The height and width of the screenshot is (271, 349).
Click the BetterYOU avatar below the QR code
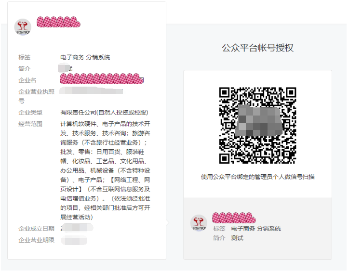(x=199, y=223)
